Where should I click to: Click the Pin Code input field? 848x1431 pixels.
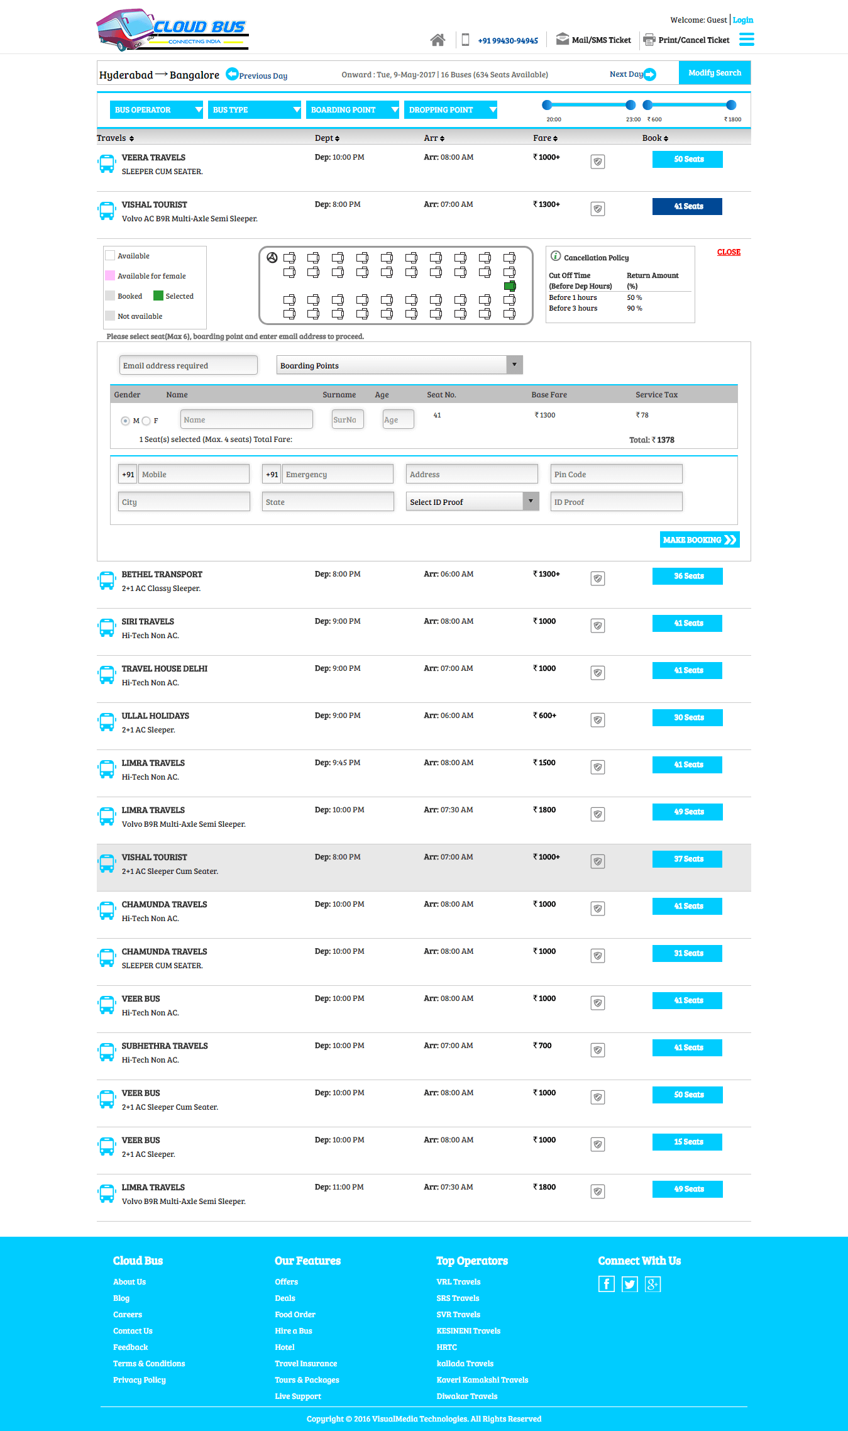[617, 474]
